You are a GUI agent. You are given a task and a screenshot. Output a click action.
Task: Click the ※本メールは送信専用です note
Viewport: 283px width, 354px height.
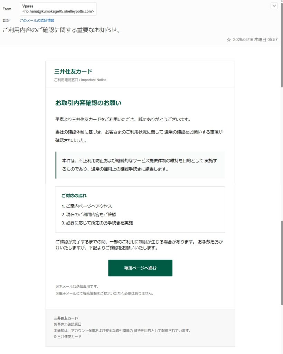coord(77,287)
